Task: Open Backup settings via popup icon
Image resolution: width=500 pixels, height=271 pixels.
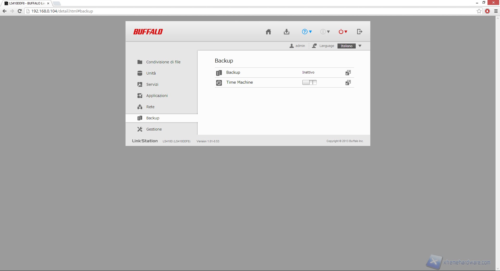Action: (x=348, y=73)
